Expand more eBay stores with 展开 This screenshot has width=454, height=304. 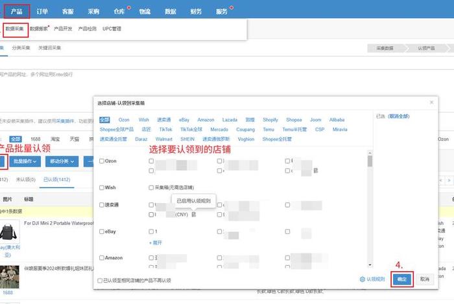[156, 242]
